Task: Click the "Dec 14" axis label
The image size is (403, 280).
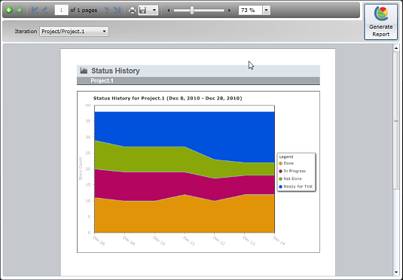Action: click(279, 241)
